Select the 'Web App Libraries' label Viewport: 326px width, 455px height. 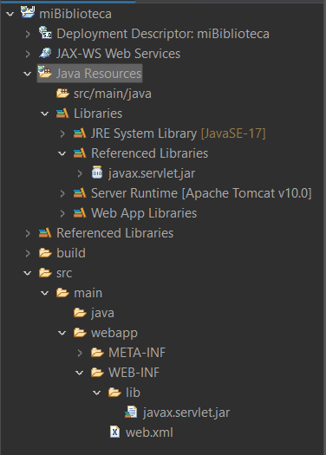coord(144,213)
